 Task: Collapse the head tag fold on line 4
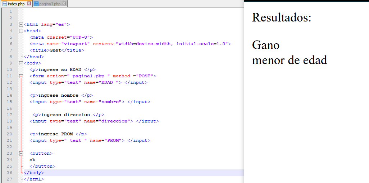21,31
